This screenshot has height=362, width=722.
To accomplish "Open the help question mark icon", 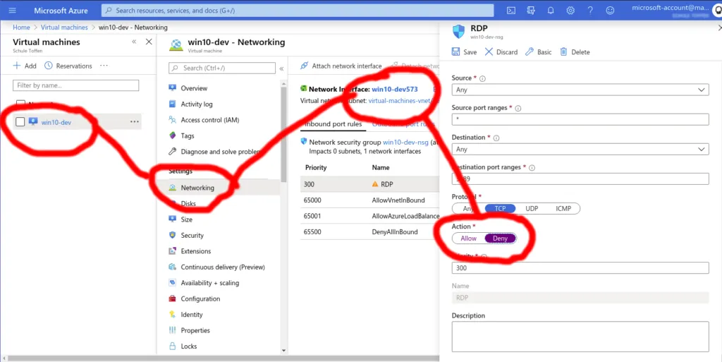I will 590,10.
